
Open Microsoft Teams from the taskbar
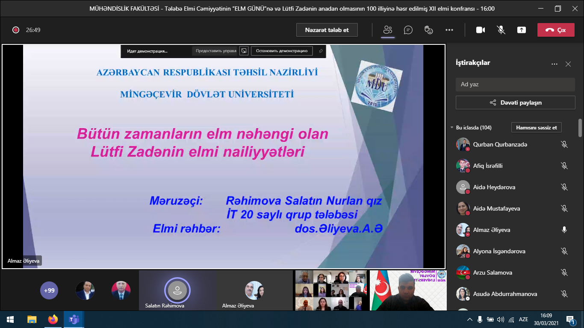click(x=74, y=319)
